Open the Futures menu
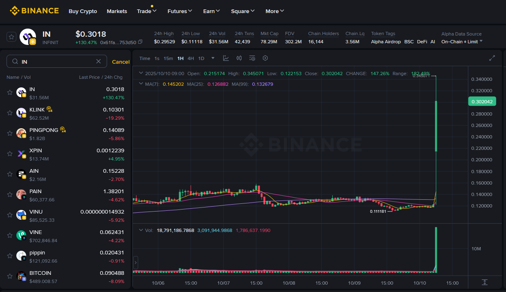 tap(179, 11)
